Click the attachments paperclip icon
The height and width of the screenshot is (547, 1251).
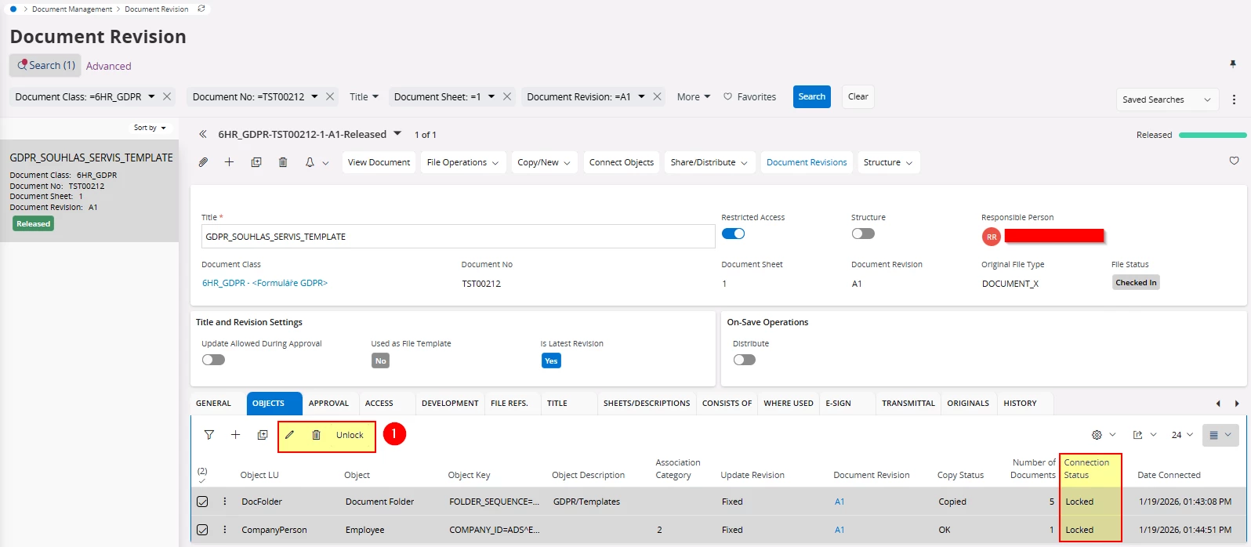tap(203, 162)
